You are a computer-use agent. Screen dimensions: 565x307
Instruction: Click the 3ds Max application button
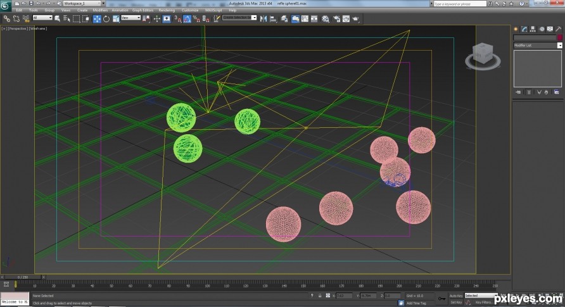pyautogui.click(x=5, y=6)
